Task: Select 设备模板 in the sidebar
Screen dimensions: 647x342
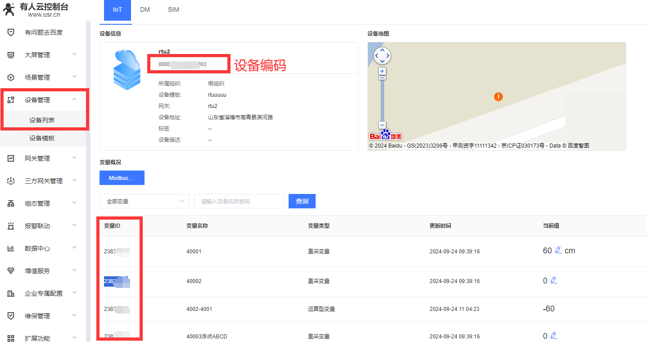Action: (x=42, y=138)
